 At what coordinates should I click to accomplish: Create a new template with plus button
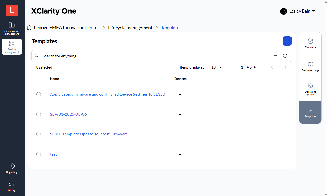coord(287,41)
